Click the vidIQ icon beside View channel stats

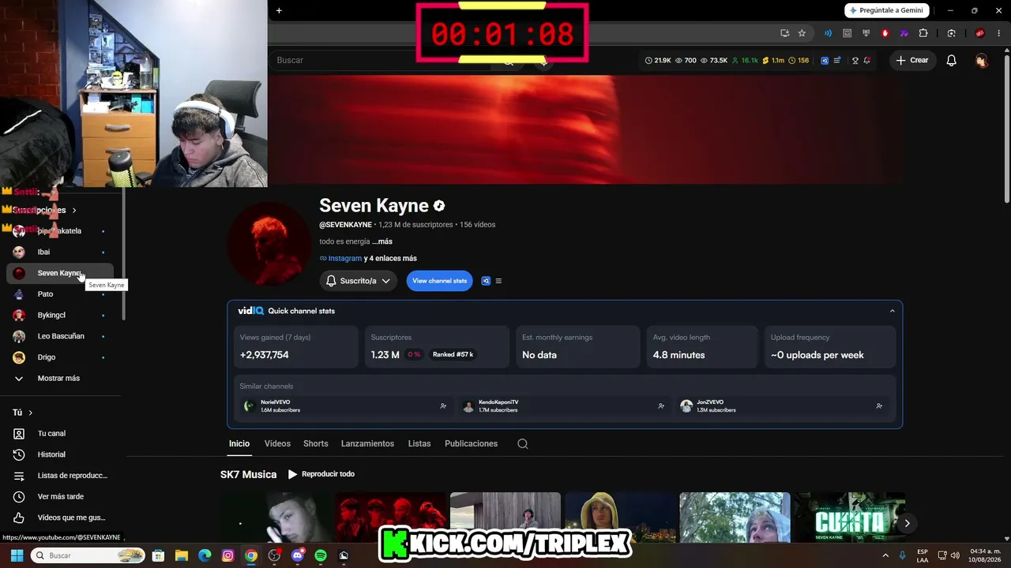coord(486,281)
